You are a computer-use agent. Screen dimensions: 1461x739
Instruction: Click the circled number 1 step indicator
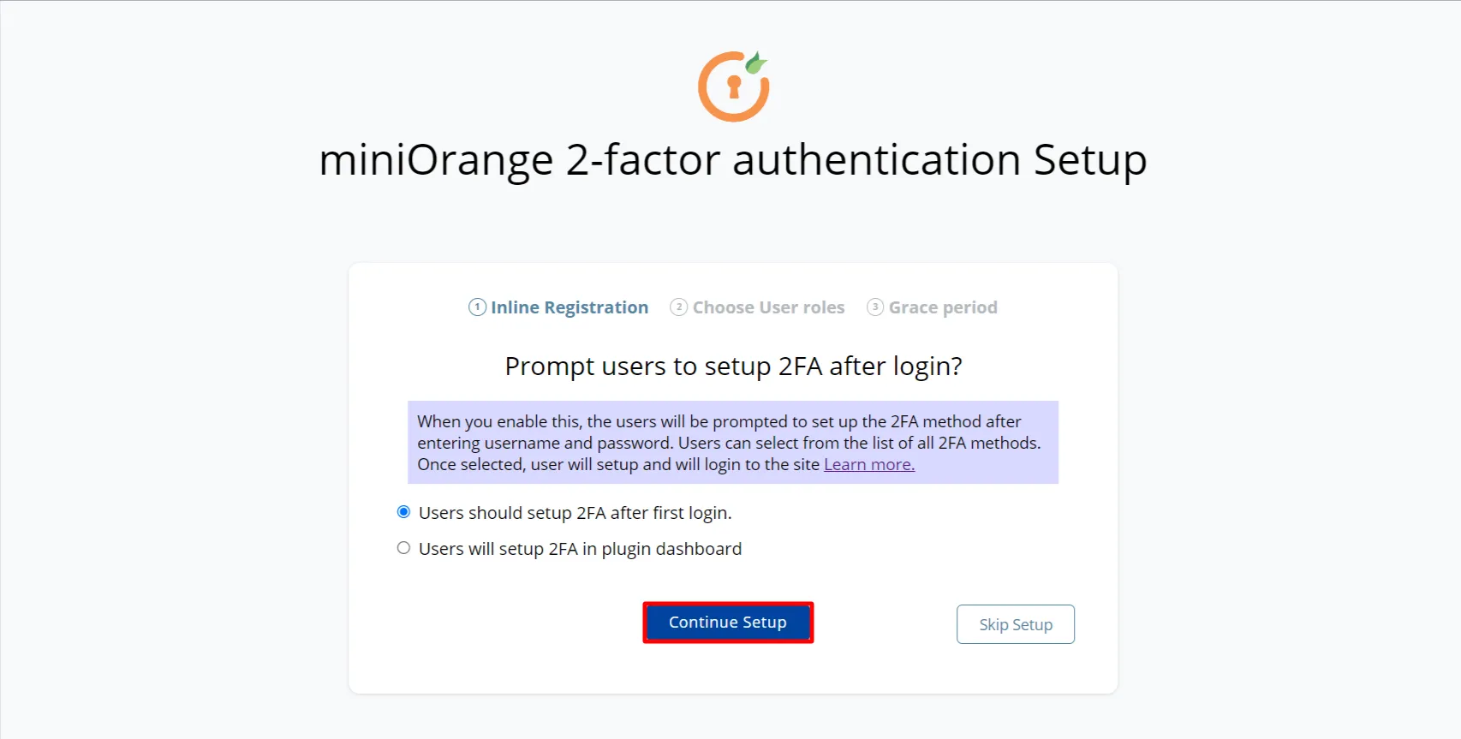point(477,307)
